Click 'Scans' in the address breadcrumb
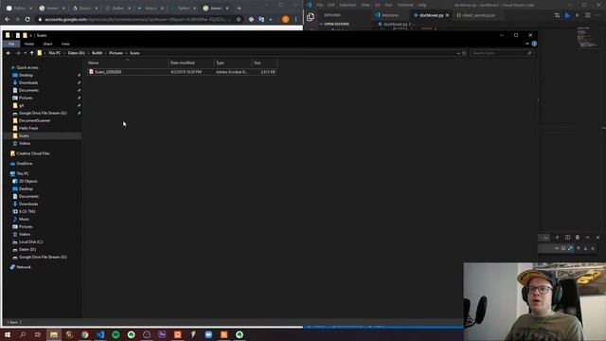This screenshot has width=606, height=341. pyautogui.click(x=134, y=53)
